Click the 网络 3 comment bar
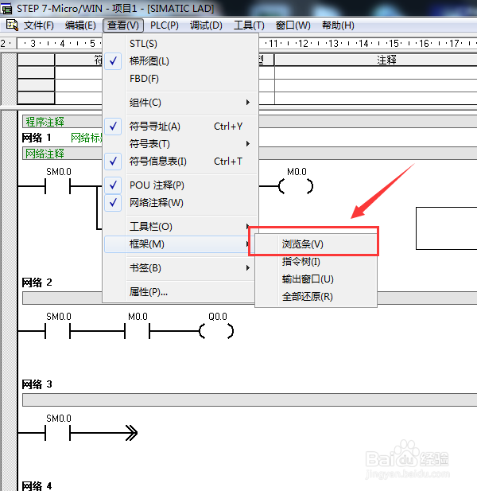The height and width of the screenshot is (491, 477). click(250, 399)
